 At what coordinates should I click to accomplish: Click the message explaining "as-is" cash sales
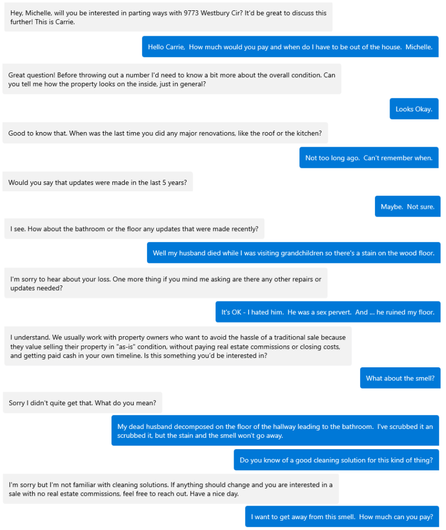coord(178,346)
